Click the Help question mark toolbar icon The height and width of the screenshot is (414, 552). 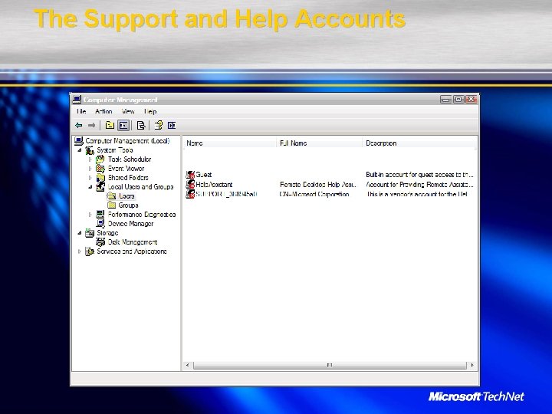[x=159, y=125]
